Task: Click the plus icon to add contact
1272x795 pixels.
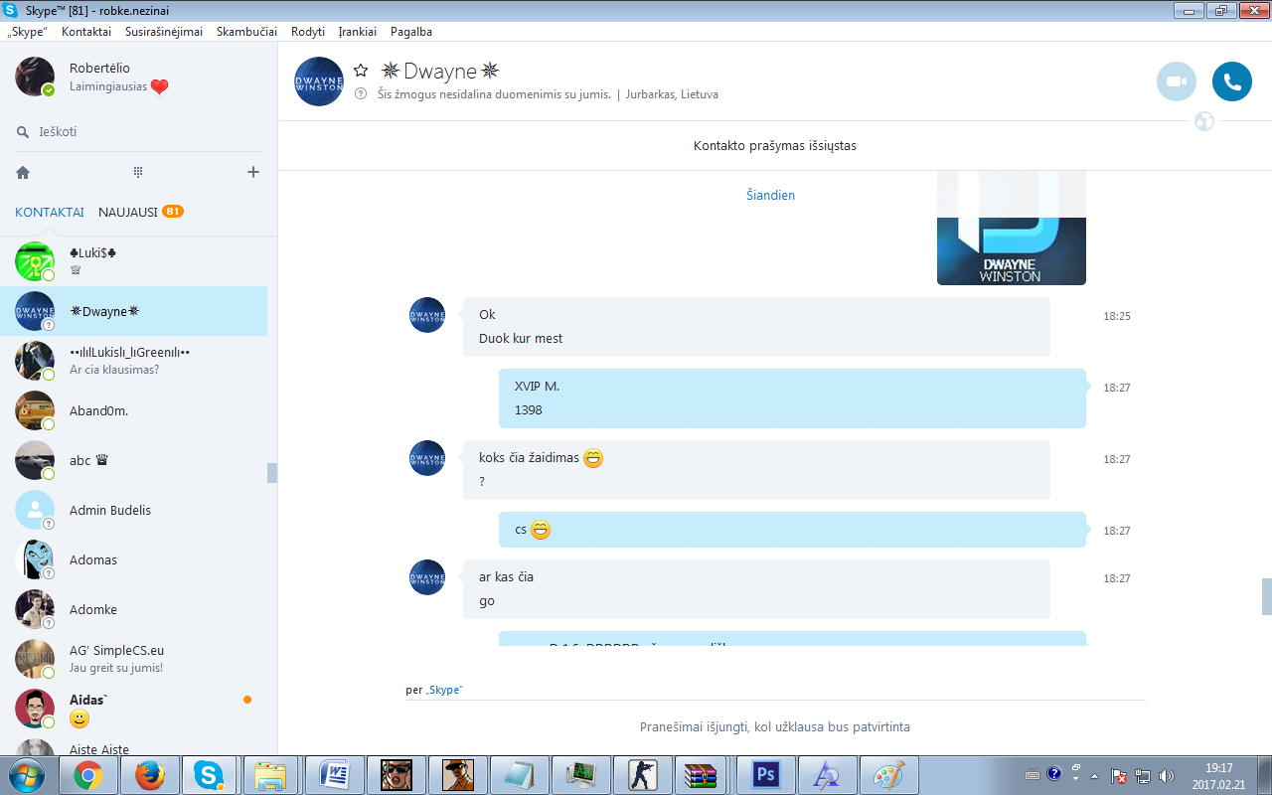Action: point(253,172)
